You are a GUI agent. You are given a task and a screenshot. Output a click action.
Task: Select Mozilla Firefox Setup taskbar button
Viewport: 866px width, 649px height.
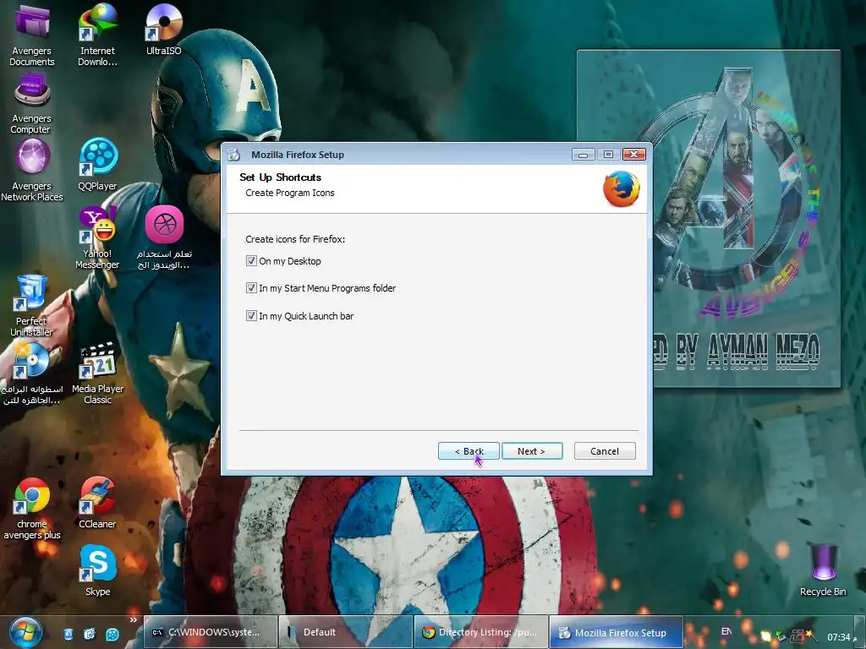click(x=617, y=632)
